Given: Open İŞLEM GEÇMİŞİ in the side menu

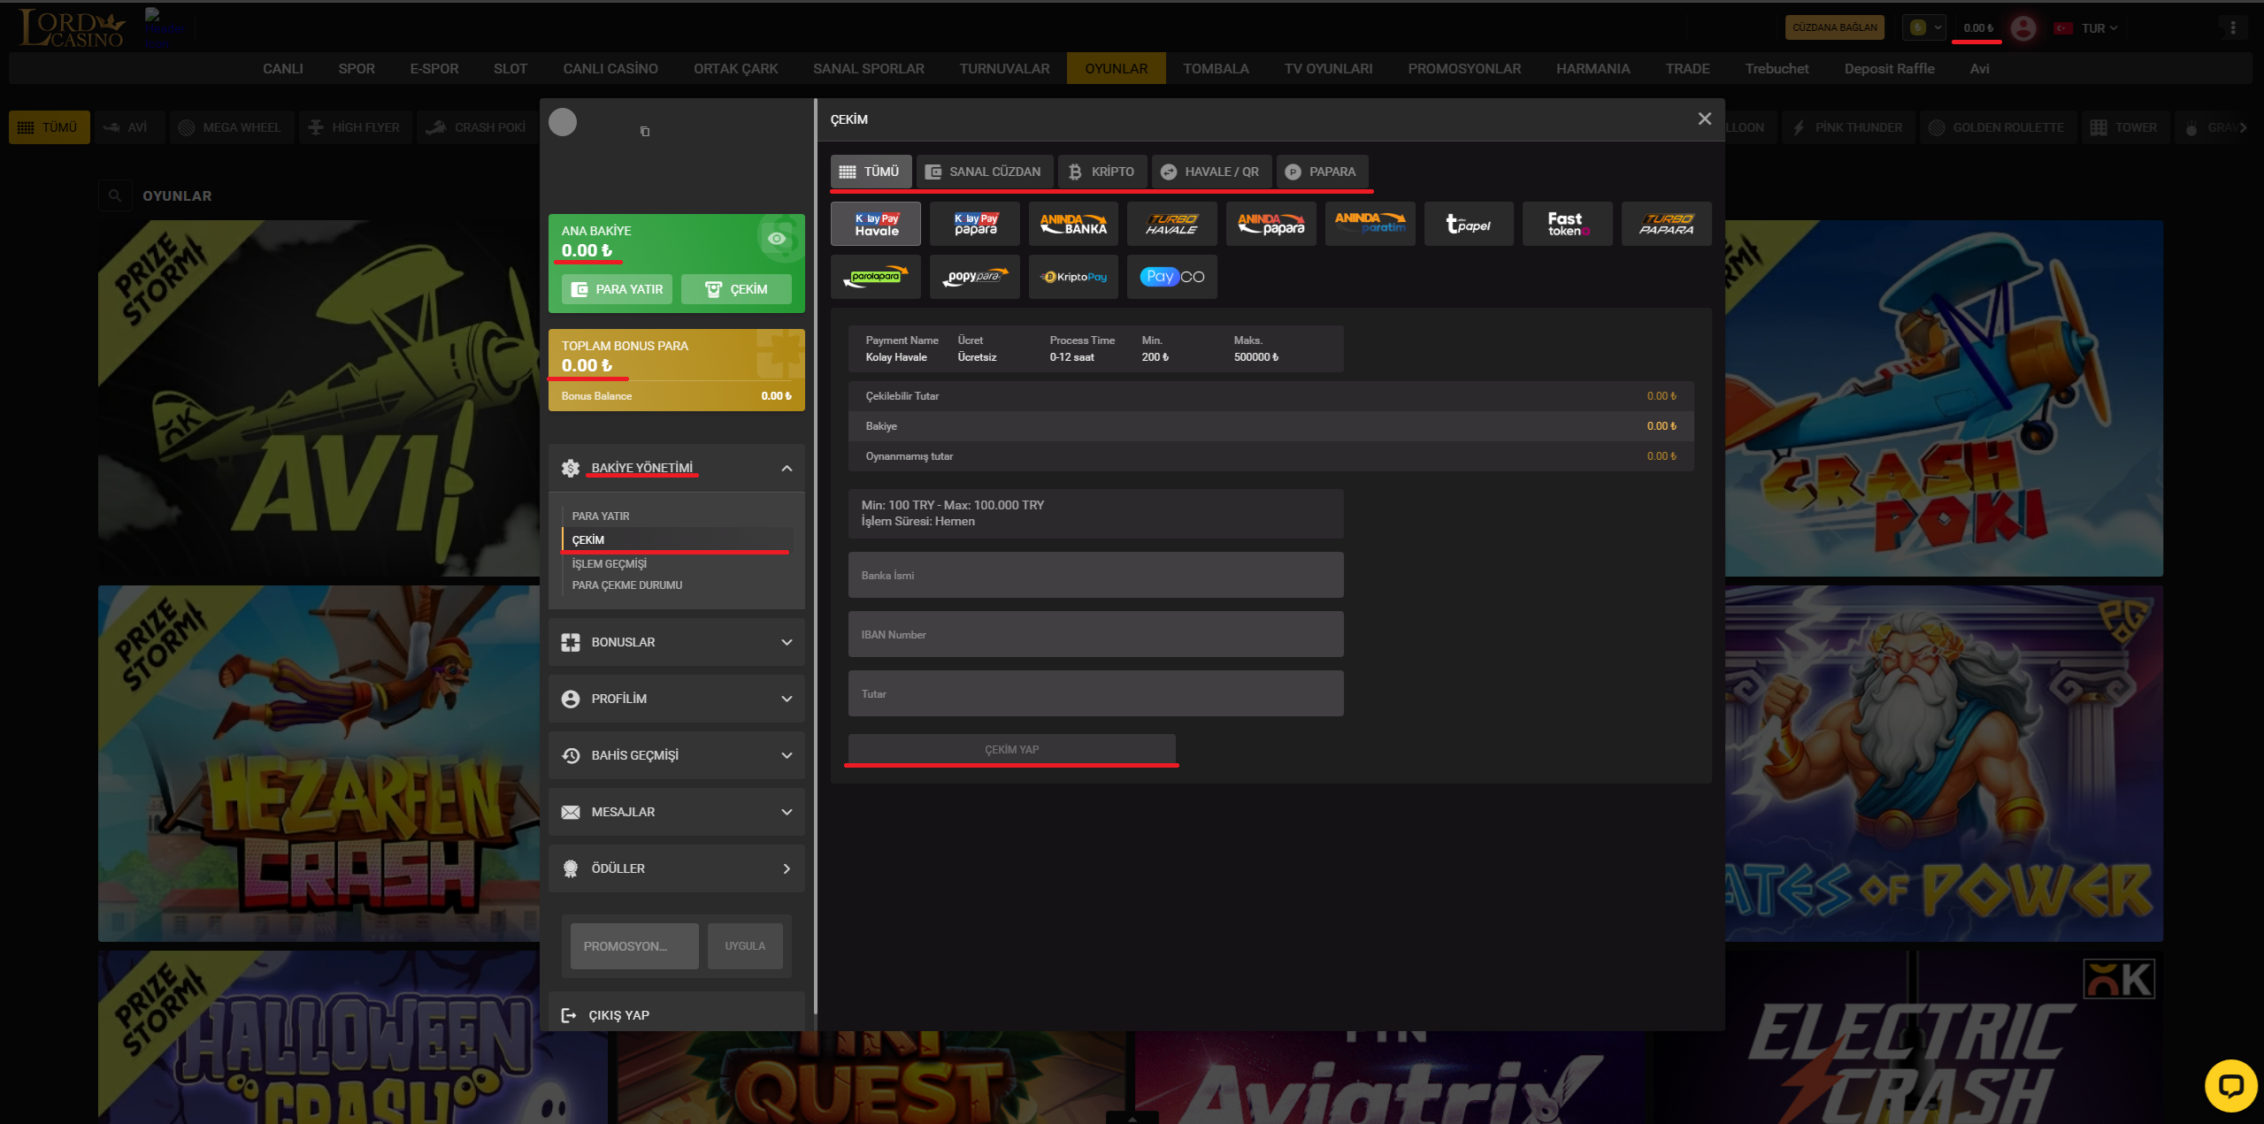Looking at the screenshot, I should (x=610, y=564).
